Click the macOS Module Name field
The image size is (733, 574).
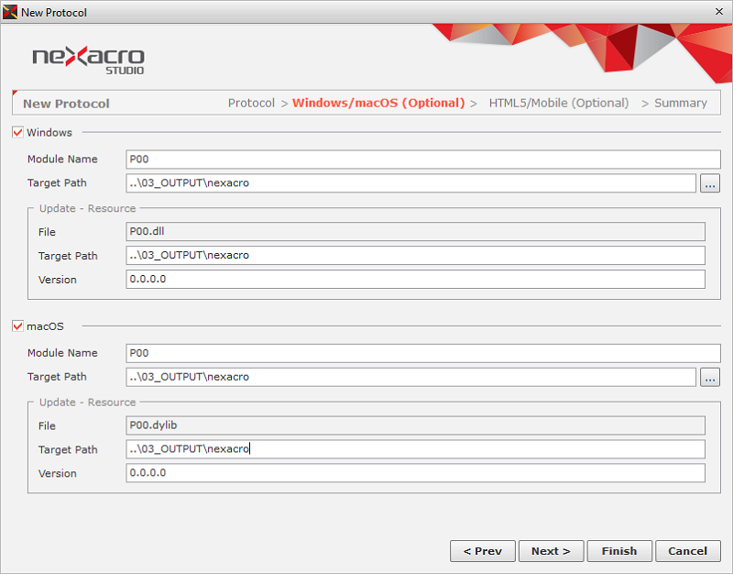pos(423,353)
